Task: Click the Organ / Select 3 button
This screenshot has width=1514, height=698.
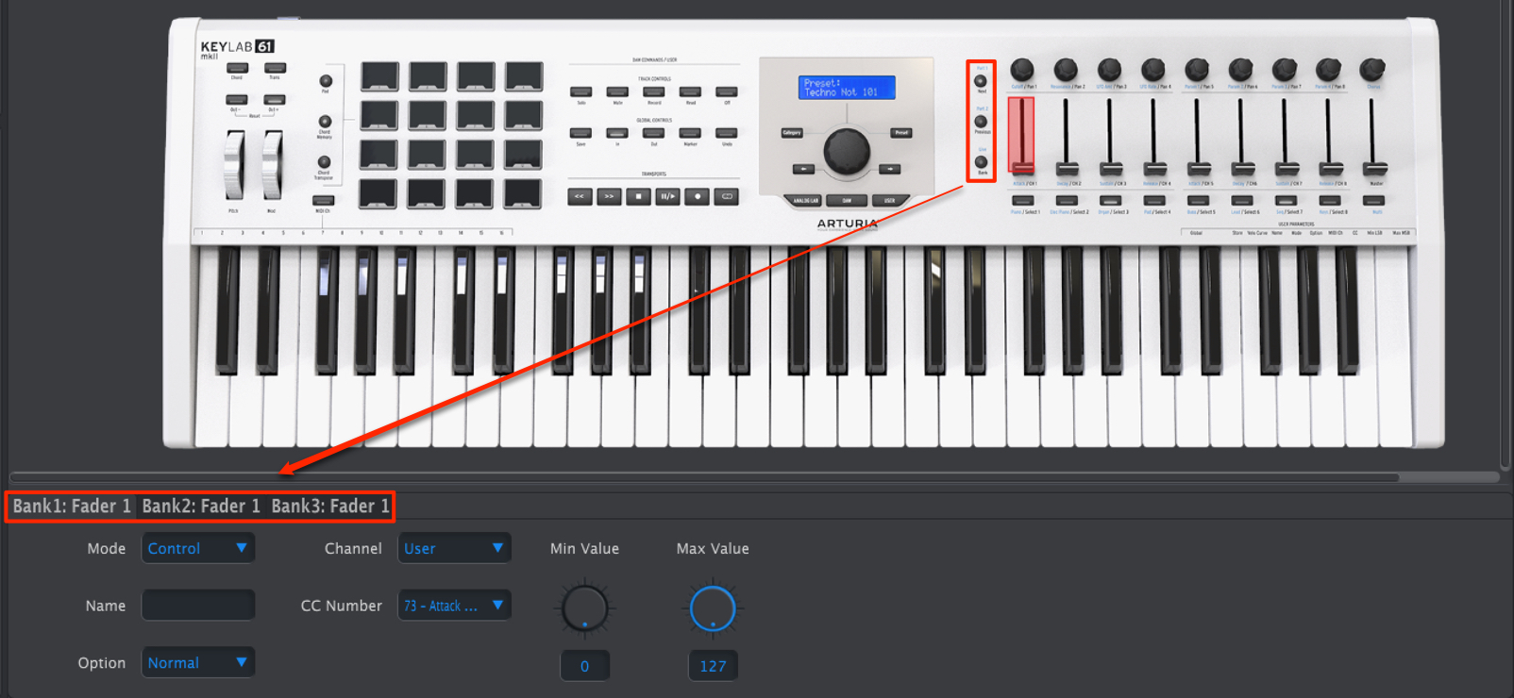Action: point(1110,200)
